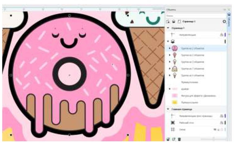
Task: Toggle lock on the Page 1 guides layer
Action: 222,35
